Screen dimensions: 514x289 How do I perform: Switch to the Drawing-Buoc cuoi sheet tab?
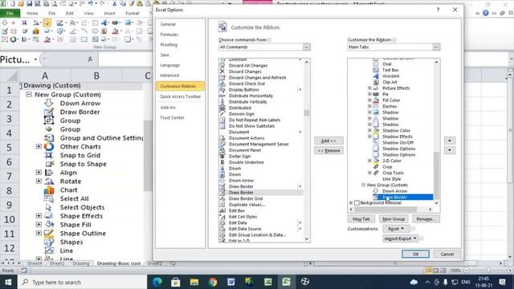click(119, 263)
